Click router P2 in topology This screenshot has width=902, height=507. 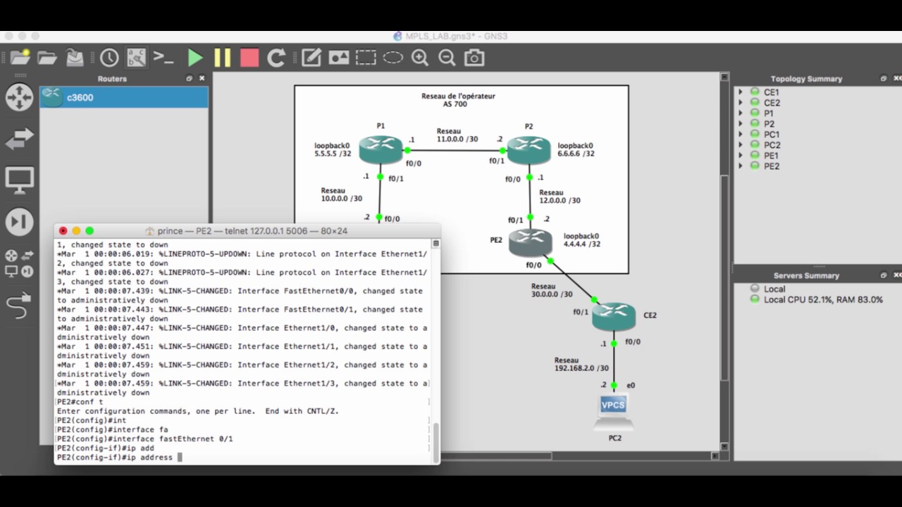click(x=529, y=149)
